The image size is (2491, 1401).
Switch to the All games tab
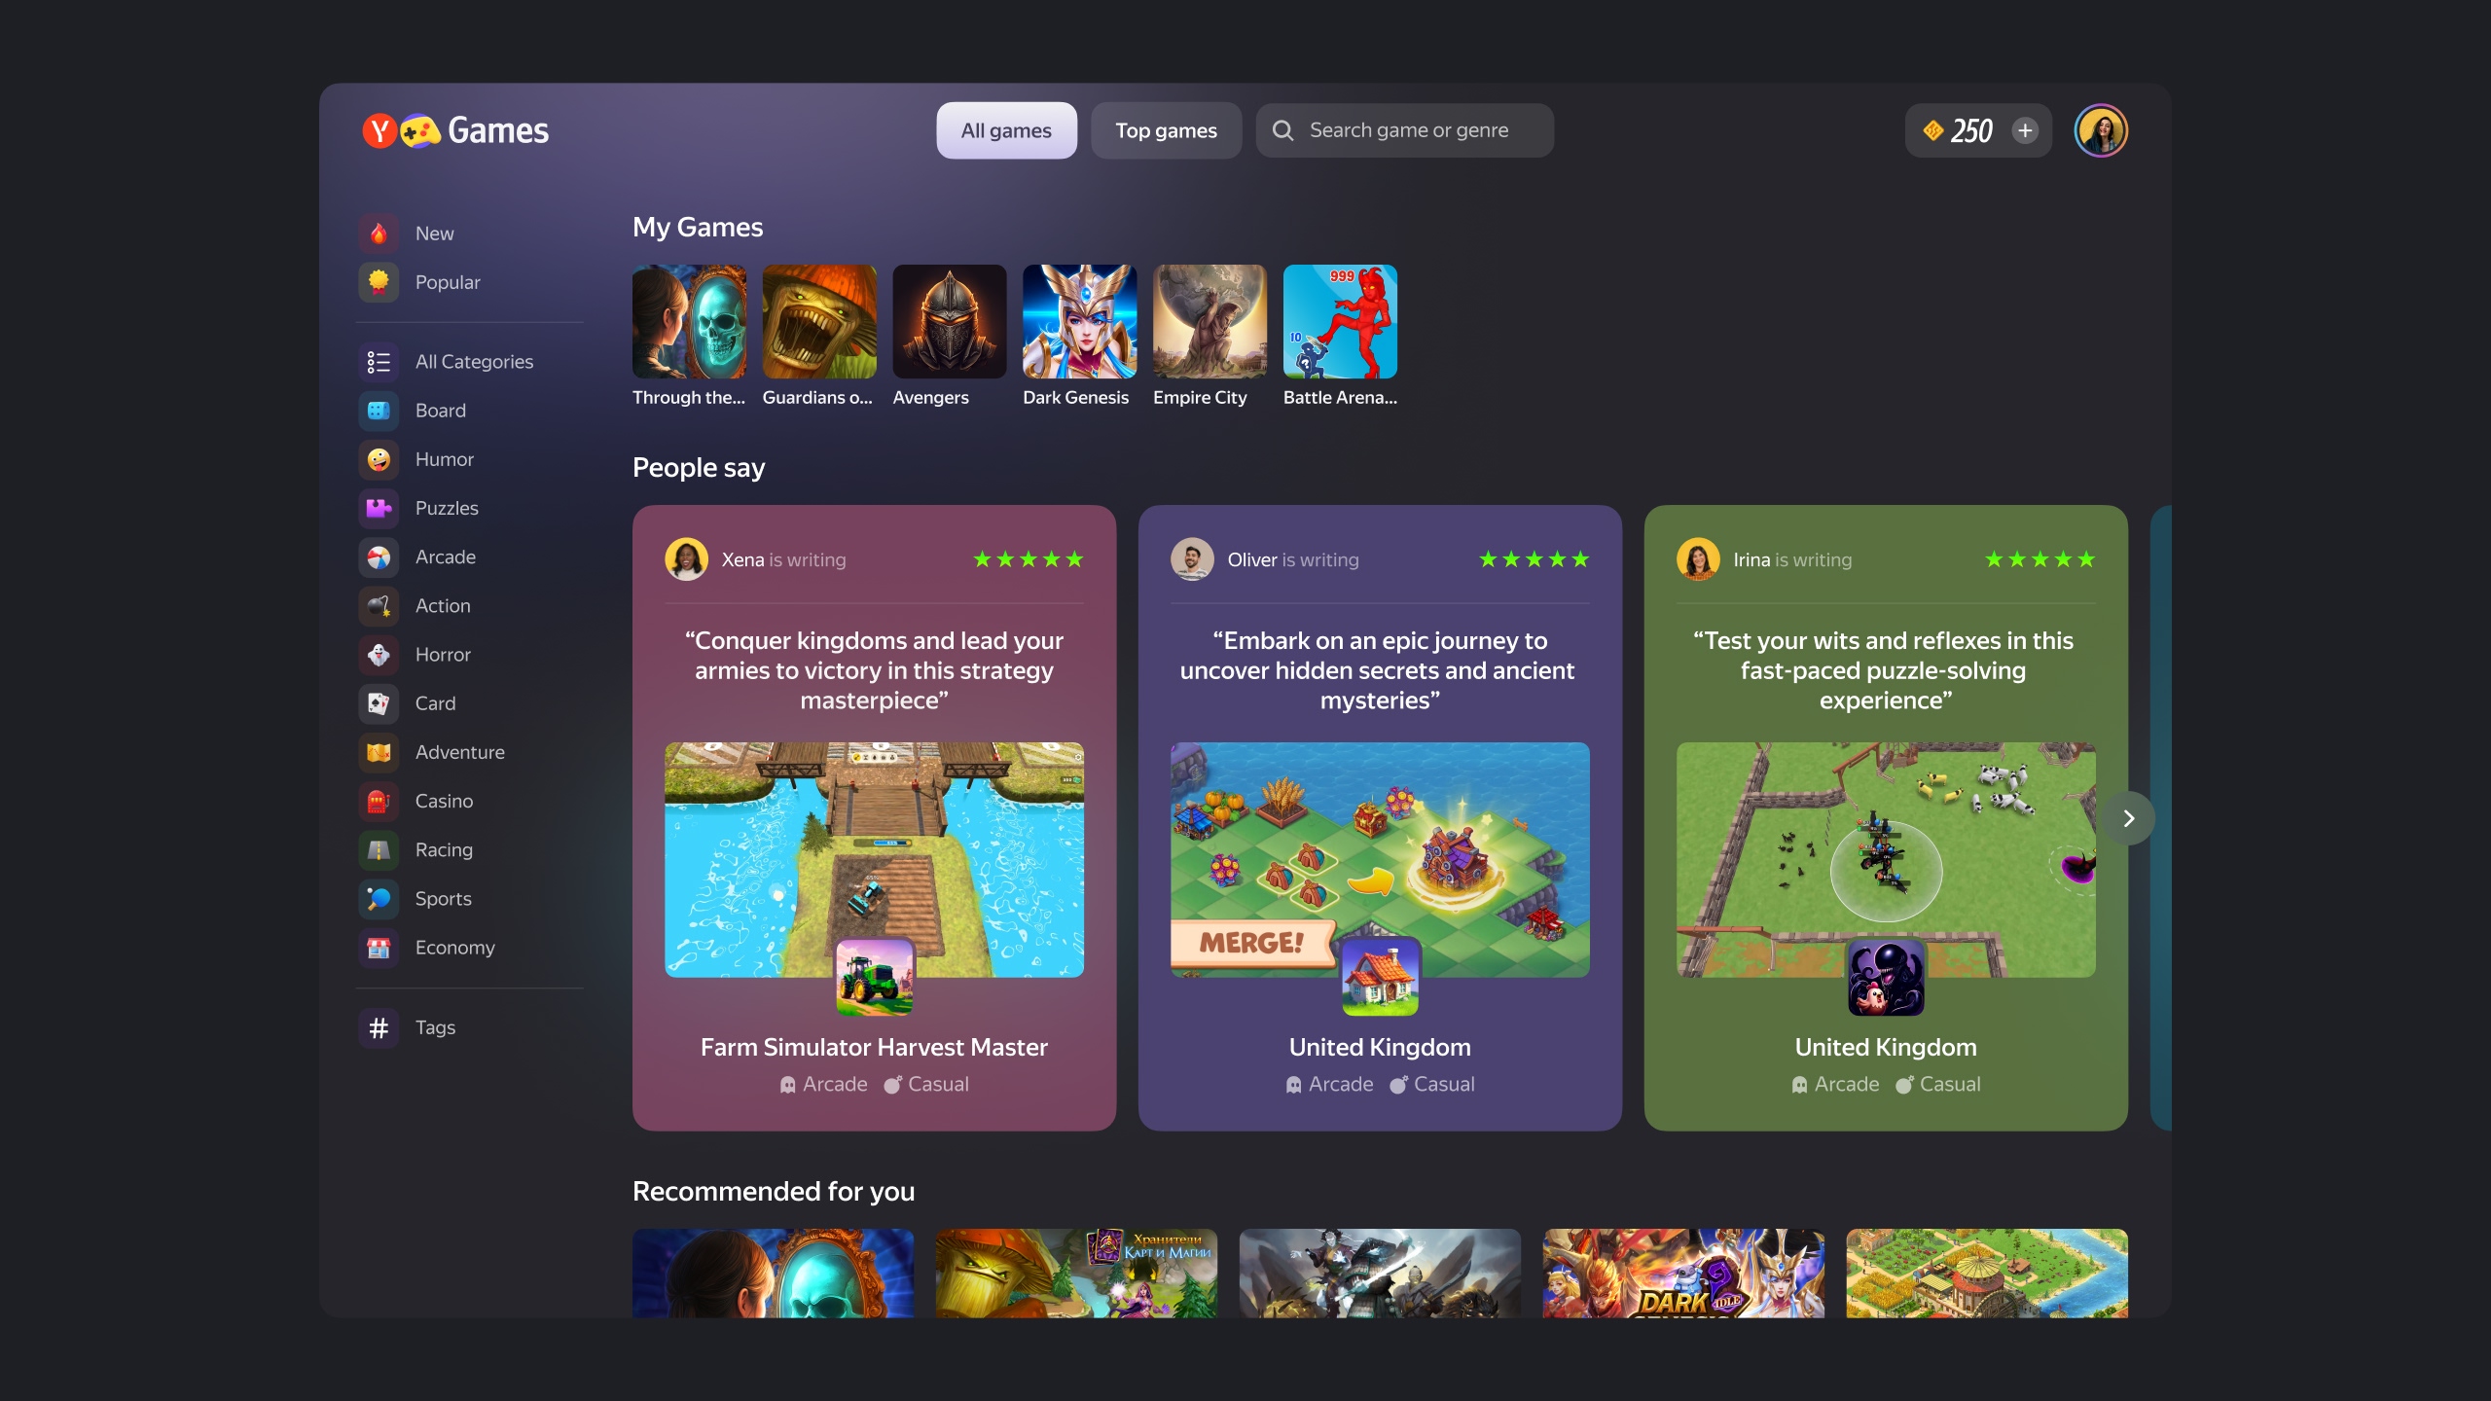(1006, 130)
